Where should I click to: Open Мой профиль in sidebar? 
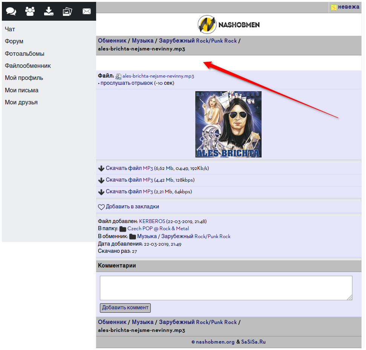[x=24, y=78]
